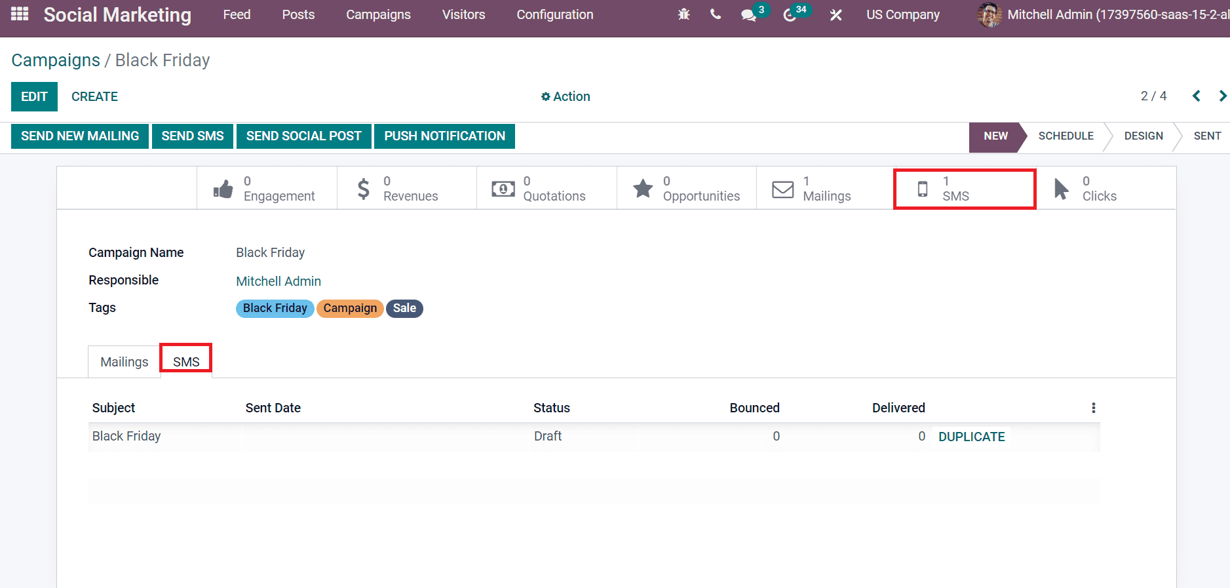Sort table by Bounced column header
Viewport: 1230px width, 588px height.
[x=754, y=408]
